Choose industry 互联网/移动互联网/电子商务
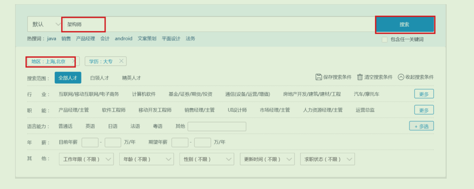Screen dimensions: 474x189 click(89, 94)
